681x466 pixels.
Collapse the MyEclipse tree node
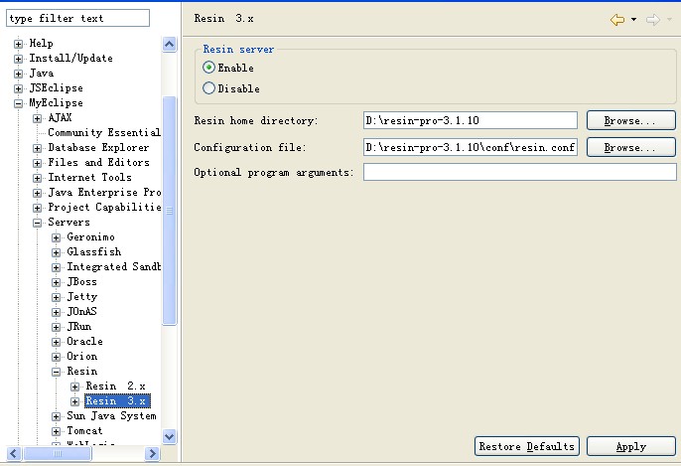pos(18,103)
